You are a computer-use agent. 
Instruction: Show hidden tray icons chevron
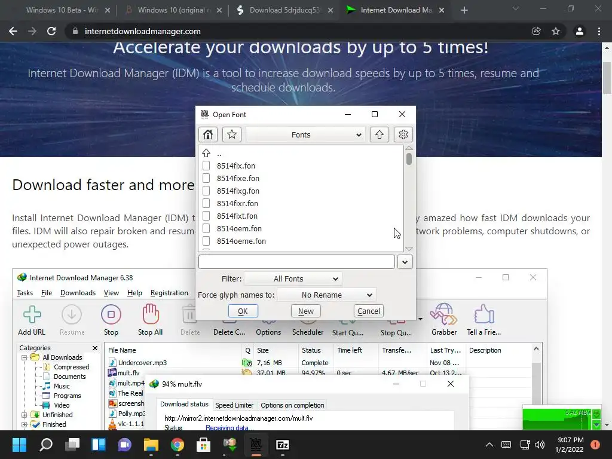(489, 445)
